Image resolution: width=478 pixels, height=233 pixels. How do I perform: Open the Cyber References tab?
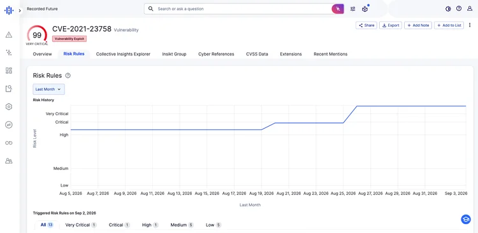coord(216,54)
